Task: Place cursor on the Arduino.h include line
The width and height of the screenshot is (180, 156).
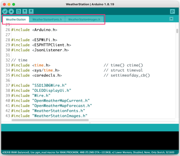Action: (x=34, y=30)
